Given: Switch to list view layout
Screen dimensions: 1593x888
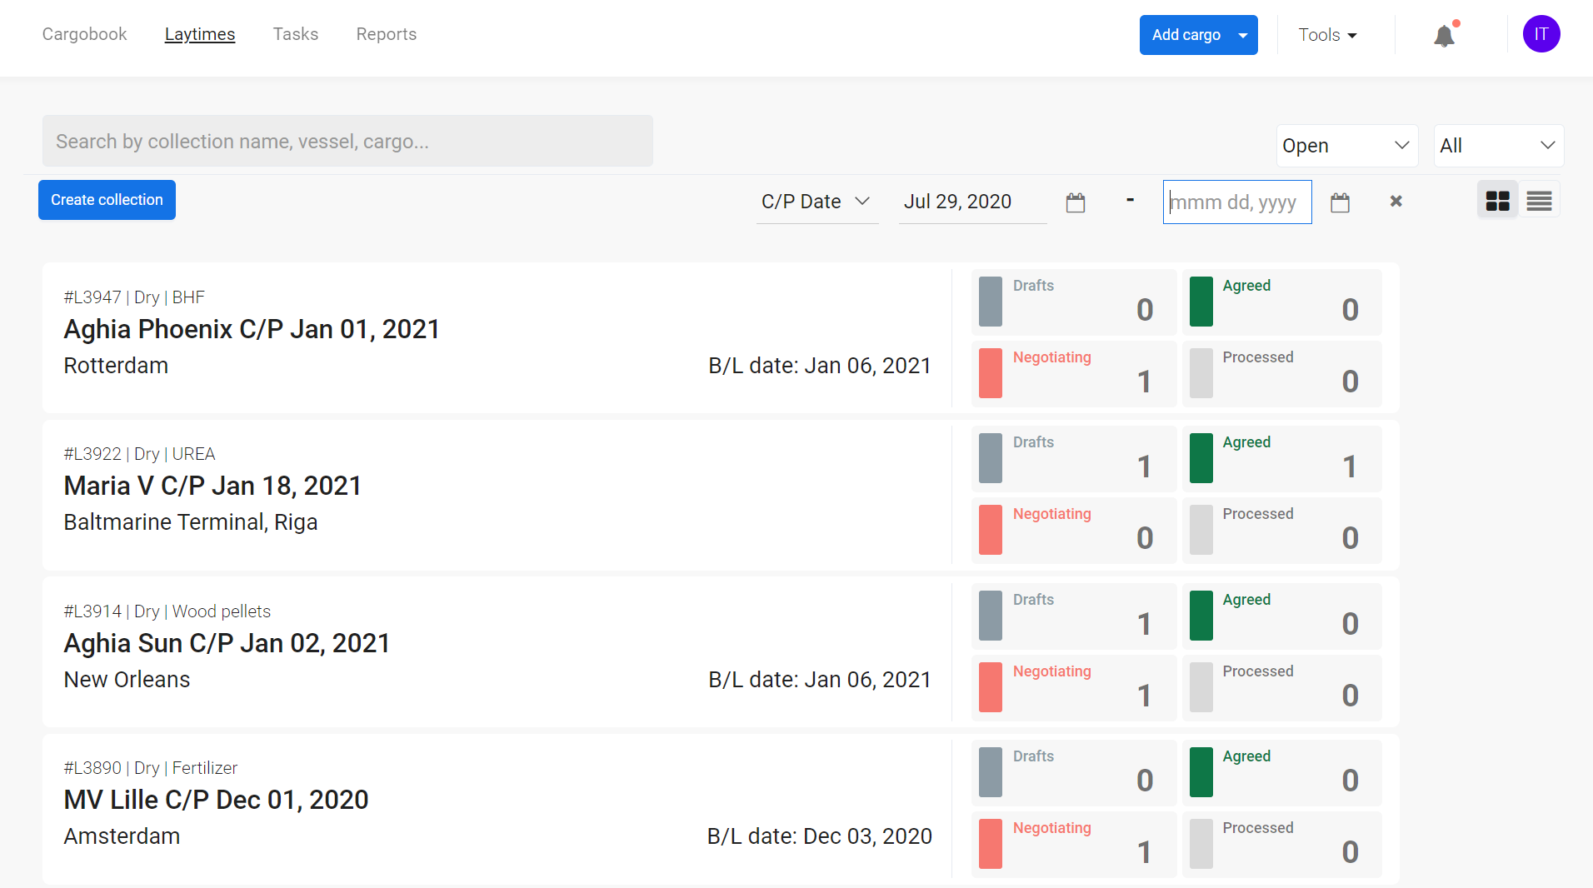Looking at the screenshot, I should 1539,201.
